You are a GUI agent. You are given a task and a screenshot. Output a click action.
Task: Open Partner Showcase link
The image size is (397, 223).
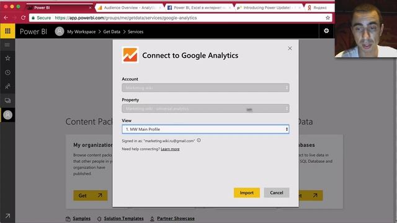click(x=176, y=219)
